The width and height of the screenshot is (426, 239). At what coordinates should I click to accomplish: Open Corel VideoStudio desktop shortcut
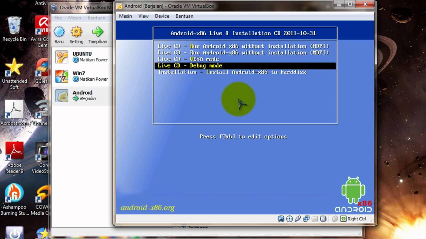tap(41, 158)
